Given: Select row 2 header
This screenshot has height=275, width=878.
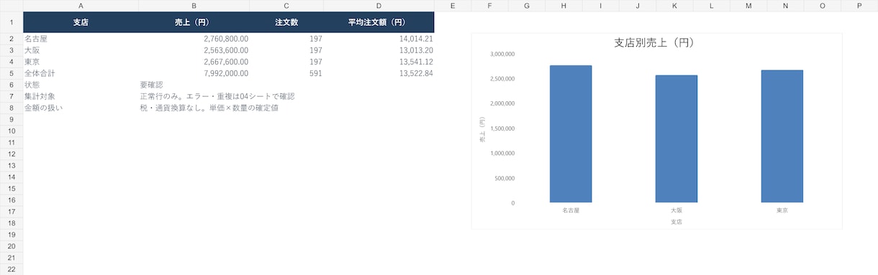Looking at the screenshot, I should tap(12, 39).
